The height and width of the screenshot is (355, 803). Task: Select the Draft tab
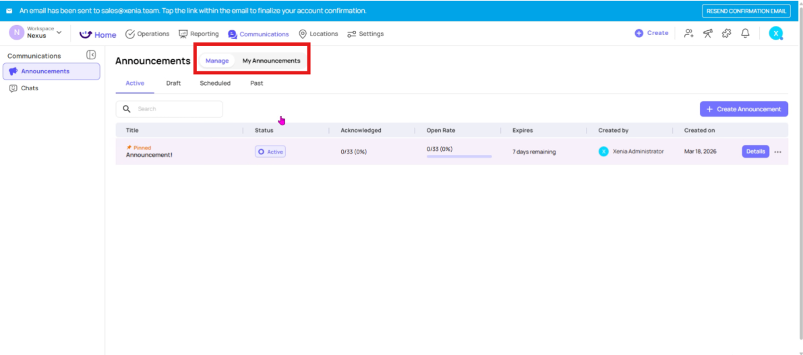[x=173, y=84]
